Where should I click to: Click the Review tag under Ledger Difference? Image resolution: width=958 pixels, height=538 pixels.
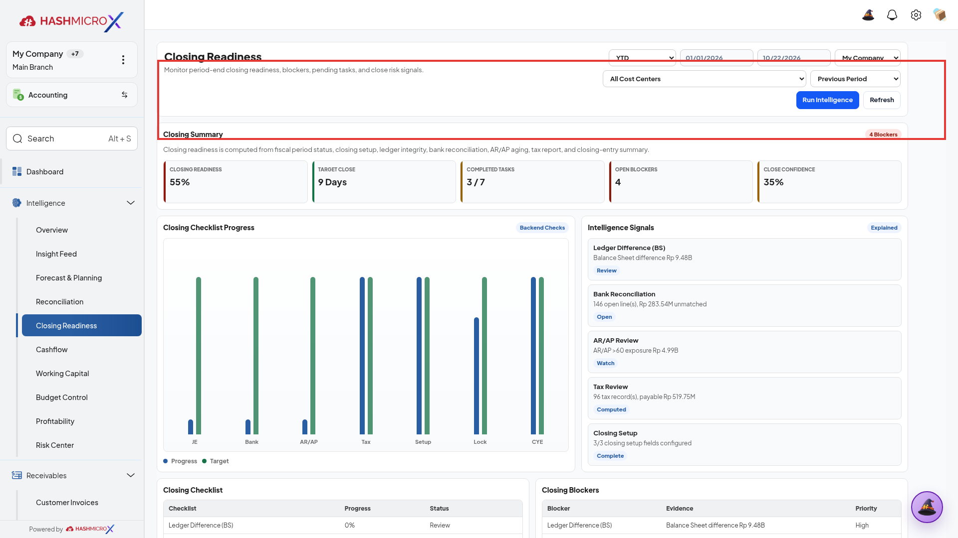[x=606, y=270]
